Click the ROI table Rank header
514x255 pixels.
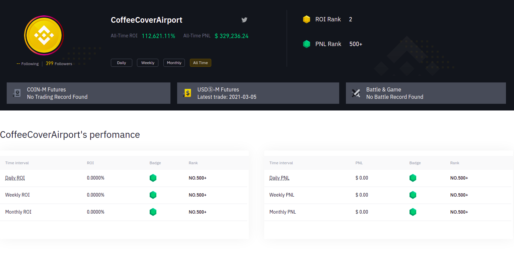(x=193, y=163)
